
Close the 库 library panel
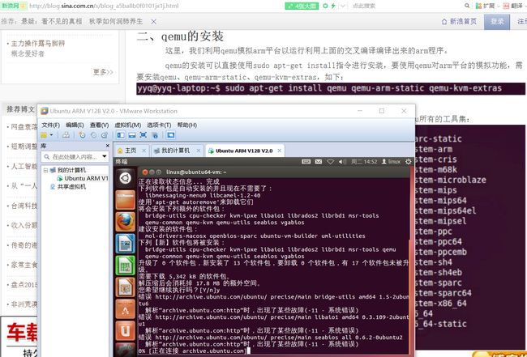[108, 146]
